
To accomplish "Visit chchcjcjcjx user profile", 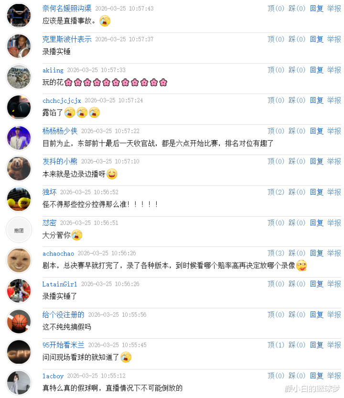I will pos(62,100).
